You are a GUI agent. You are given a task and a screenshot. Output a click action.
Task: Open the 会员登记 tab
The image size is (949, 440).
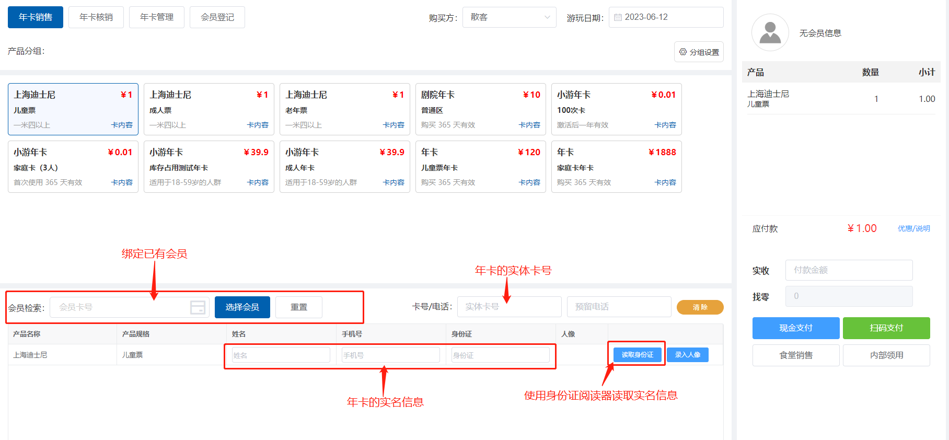point(217,17)
